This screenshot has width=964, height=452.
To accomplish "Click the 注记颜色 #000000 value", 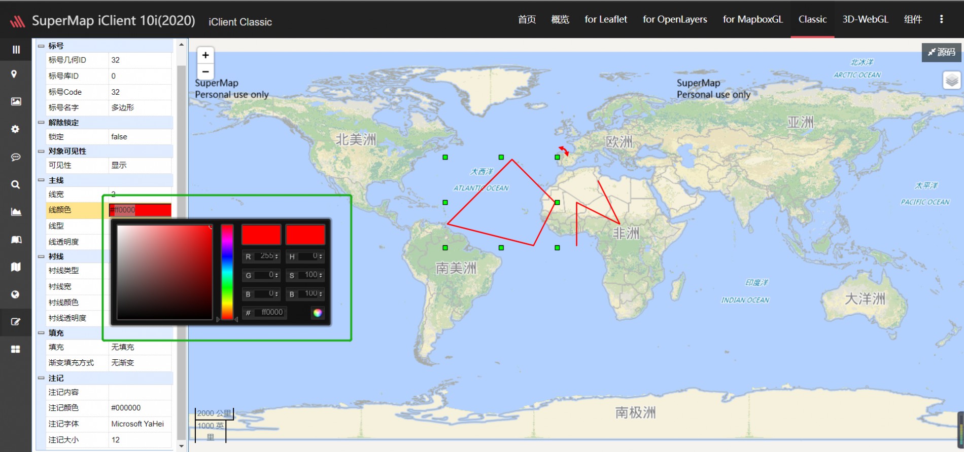I will point(140,408).
